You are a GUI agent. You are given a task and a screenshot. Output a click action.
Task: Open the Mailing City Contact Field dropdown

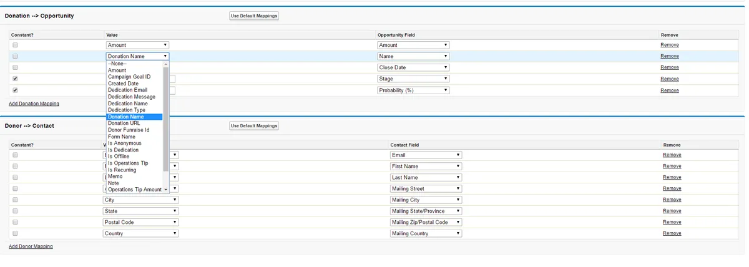pos(426,200)
